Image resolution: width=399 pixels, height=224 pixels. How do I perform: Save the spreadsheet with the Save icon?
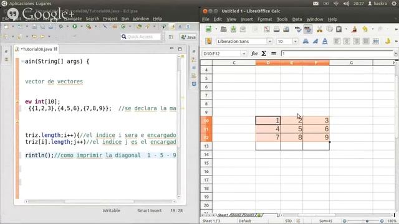233,29
